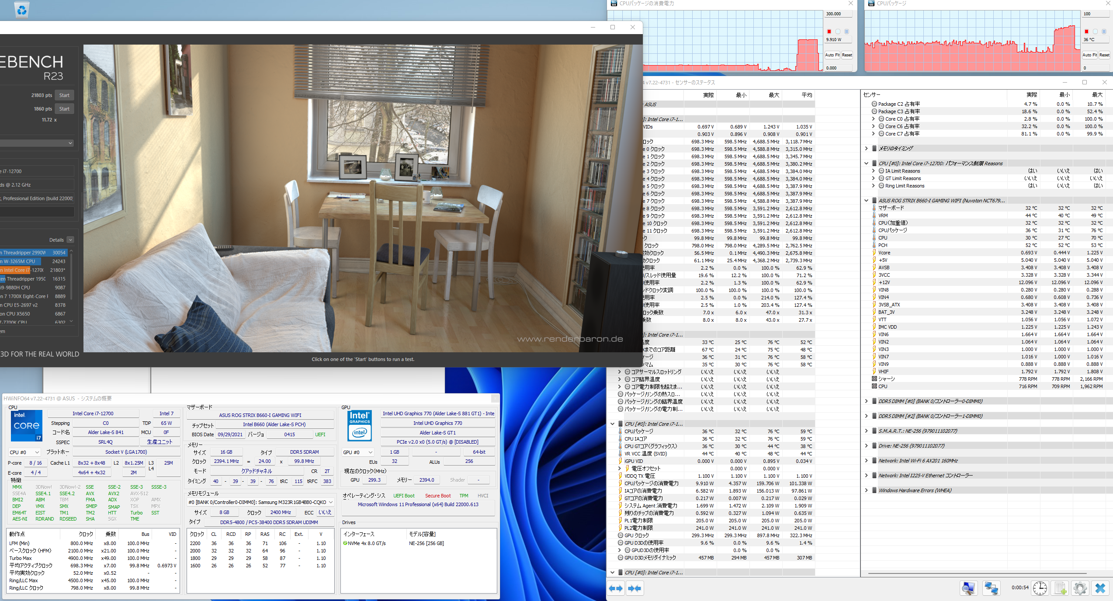The image size is (1113, 601).
Task: Click Reset in the power graph window
Action: pyautogui.click(x=847, y=55)
